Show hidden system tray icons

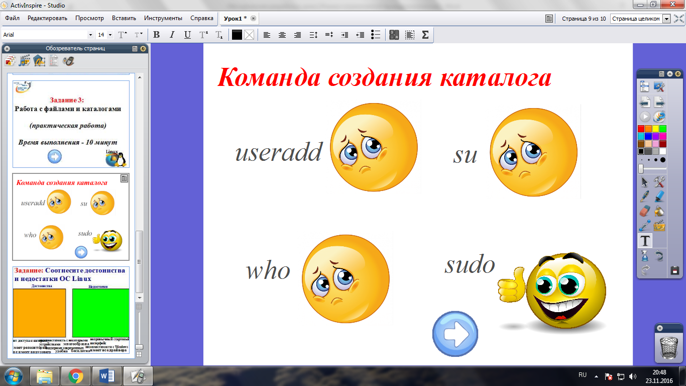point(596,375)
